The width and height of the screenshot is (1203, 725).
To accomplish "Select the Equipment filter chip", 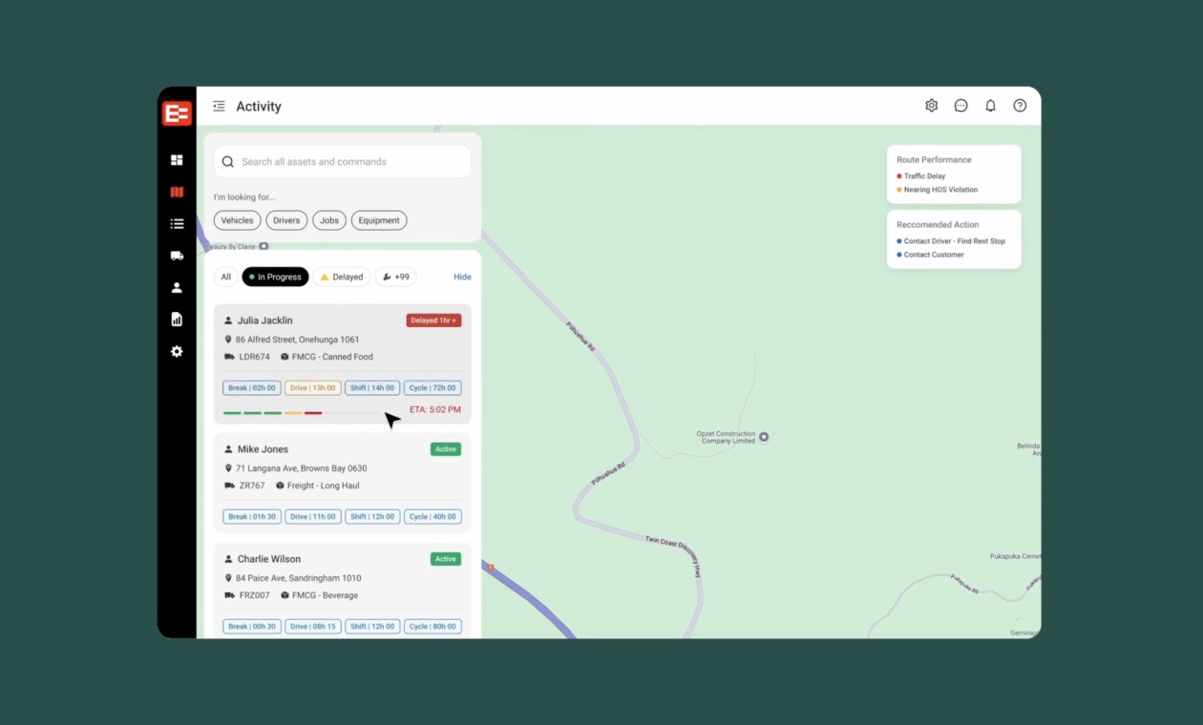I will click(x=379, y=220).
